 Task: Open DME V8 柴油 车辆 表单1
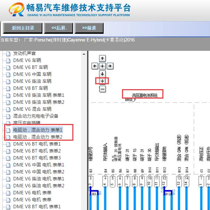[39, 95]
